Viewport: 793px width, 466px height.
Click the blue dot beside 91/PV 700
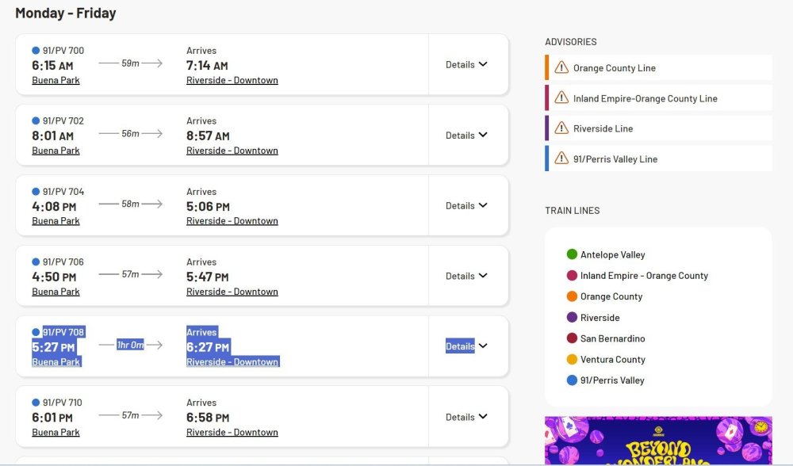tap(36, 51)
